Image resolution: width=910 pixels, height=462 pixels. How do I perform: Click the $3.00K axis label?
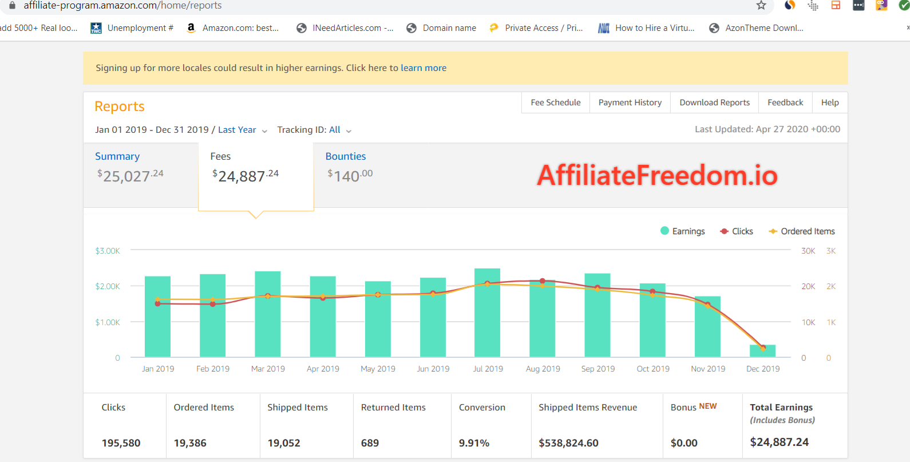click(108, 251)
